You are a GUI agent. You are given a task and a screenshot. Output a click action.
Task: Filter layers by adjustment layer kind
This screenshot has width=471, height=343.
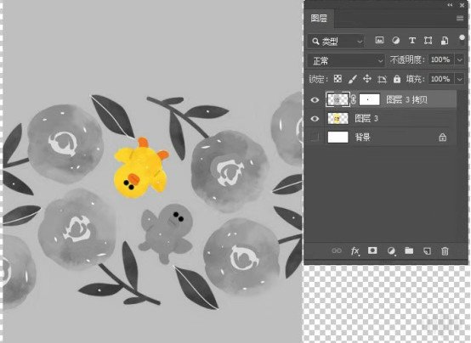(x=396, y=41)
